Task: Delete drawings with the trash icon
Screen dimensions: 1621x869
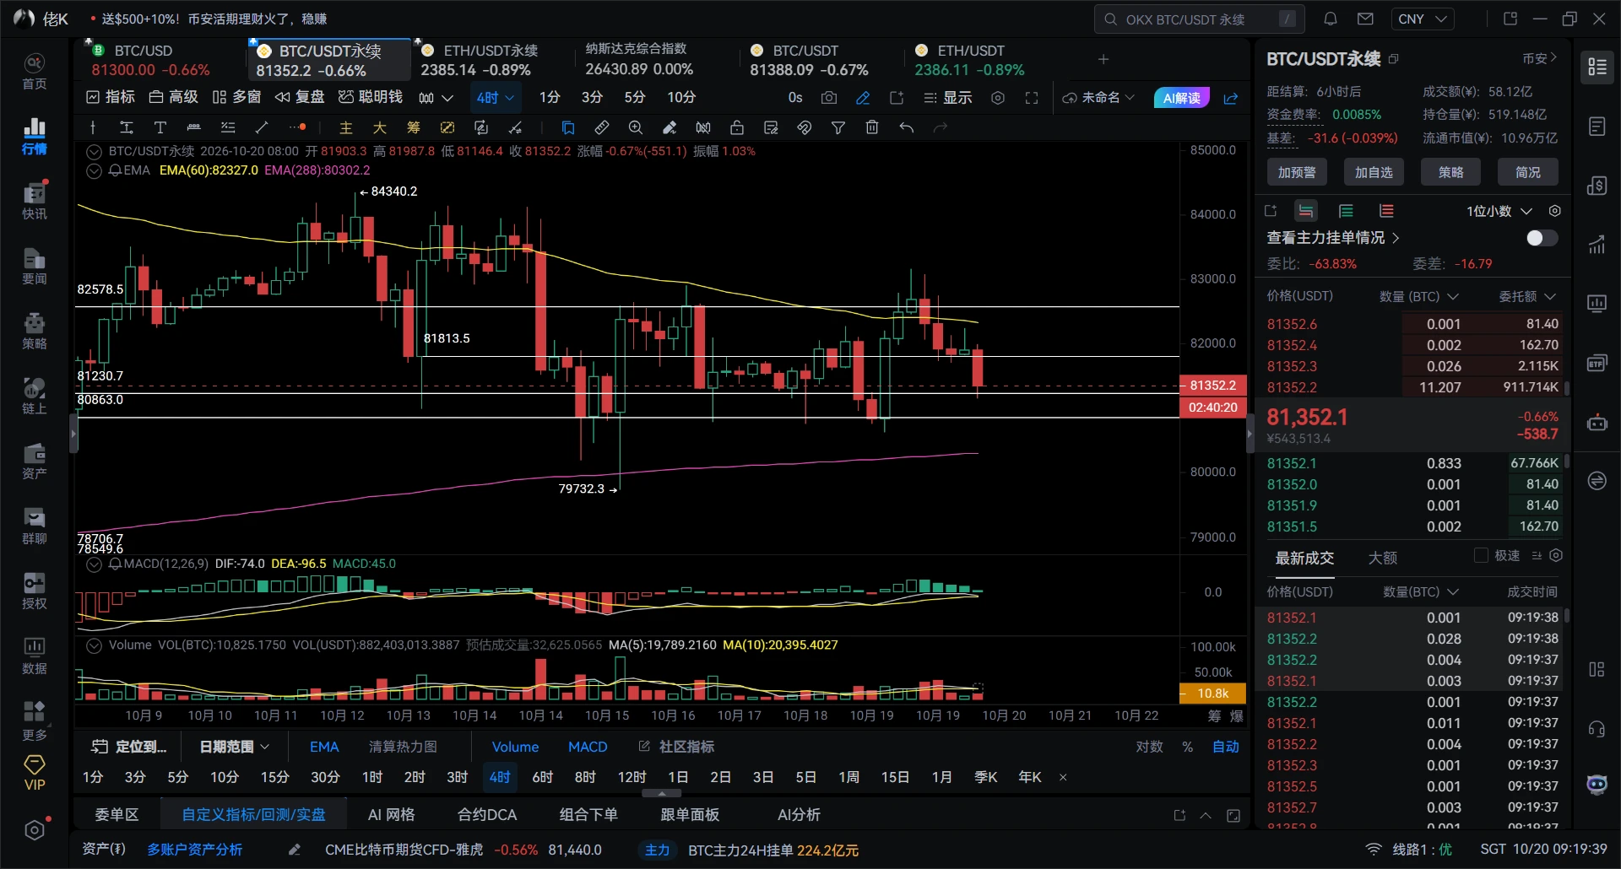Action: [872, 127]
